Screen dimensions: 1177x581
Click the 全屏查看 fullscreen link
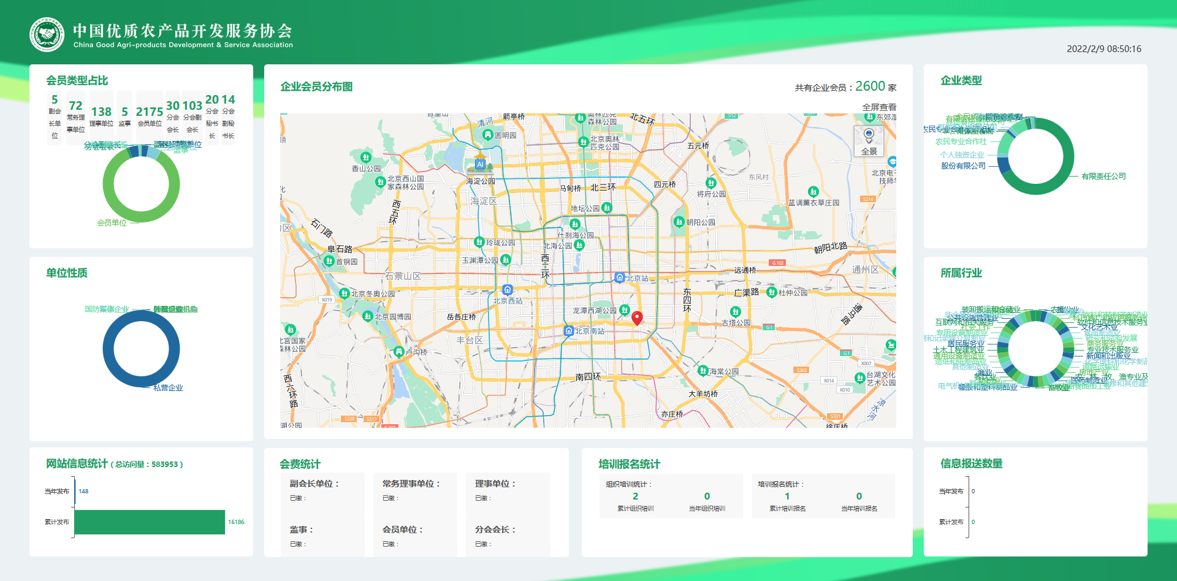pyautogui.click(x=878, y=107)
